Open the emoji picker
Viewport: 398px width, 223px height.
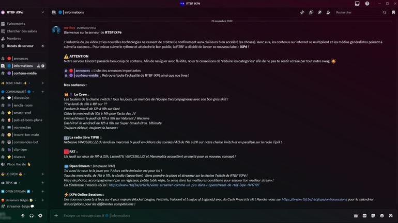382,216
